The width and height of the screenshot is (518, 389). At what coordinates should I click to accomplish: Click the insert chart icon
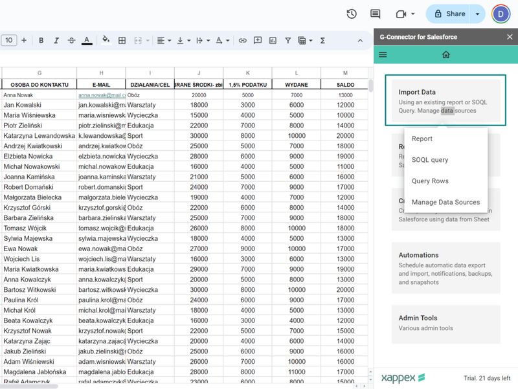[x=273, y=40]
